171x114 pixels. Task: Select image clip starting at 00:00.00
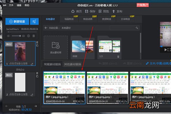tap(64, 88)
